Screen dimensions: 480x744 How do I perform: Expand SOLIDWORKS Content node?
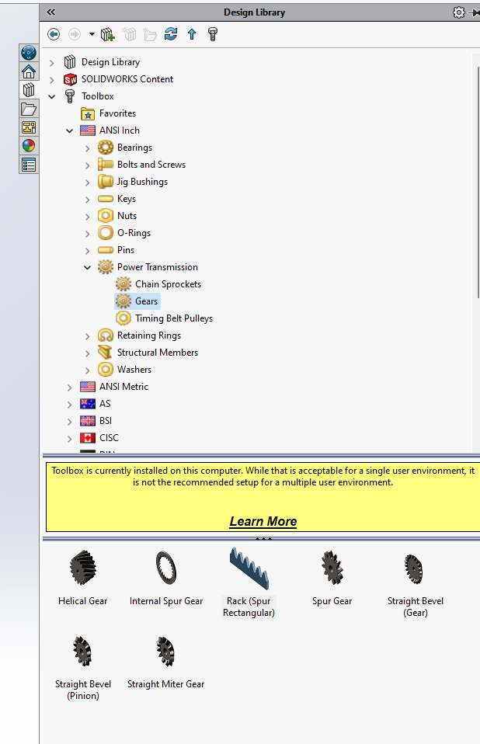(x=52, y=80)
